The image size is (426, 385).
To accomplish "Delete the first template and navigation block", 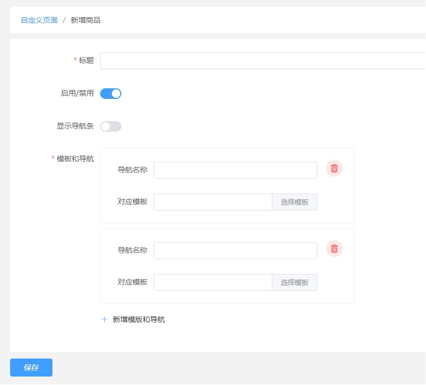I will tap(334, 168).
